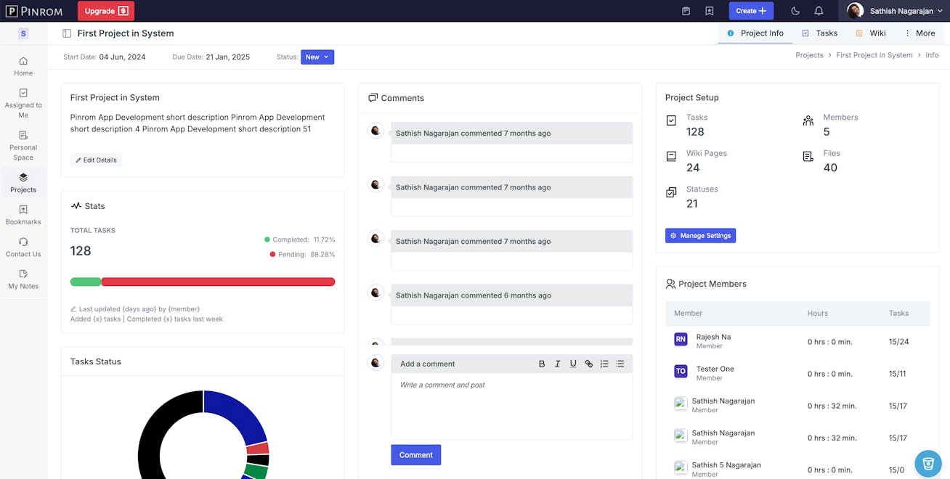950x479 pixels.
Task: Open Sathish Nagarajan user menu
Action: [893, 11]
